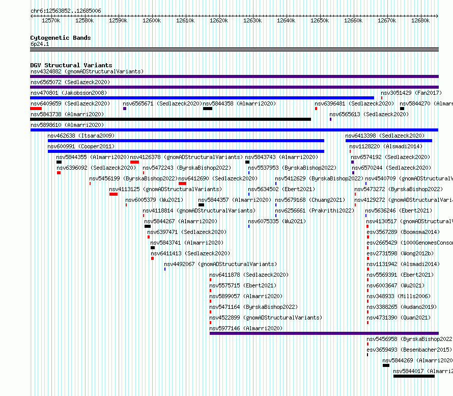Select the nsv3388265 (Audano2019) label

point(402,307)
